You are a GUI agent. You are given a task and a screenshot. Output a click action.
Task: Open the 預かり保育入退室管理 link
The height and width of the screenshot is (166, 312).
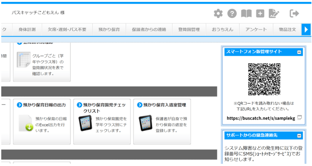click(x=164, y=105)
